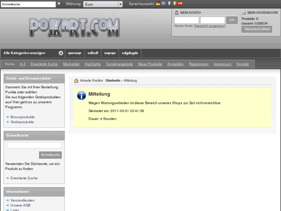The image size is (281, 211).
Task: Open Gratisprodukte link
Action: point(22,122)
